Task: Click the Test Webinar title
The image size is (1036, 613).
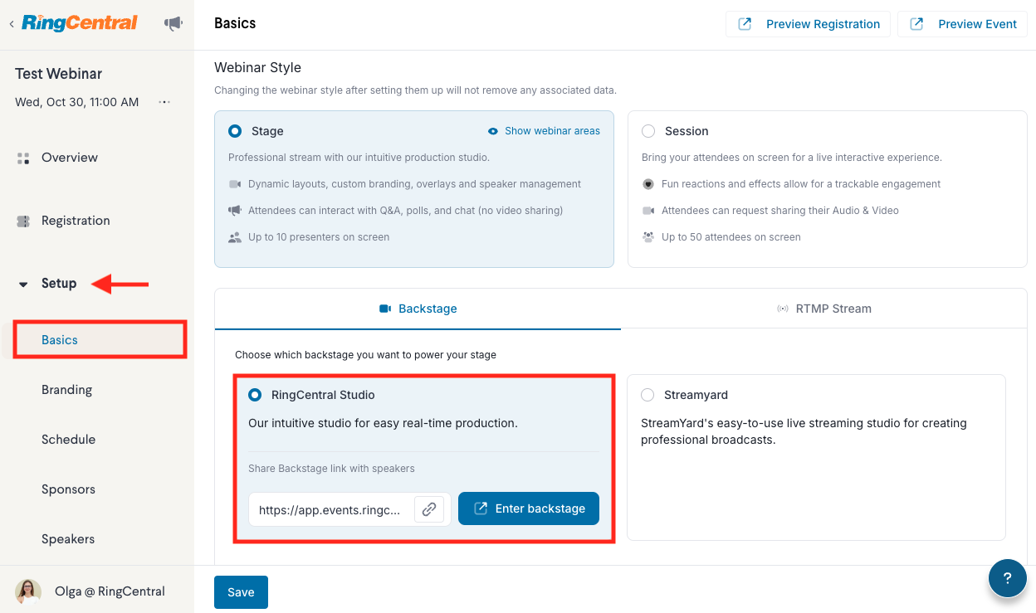Action: coord(59,74)
